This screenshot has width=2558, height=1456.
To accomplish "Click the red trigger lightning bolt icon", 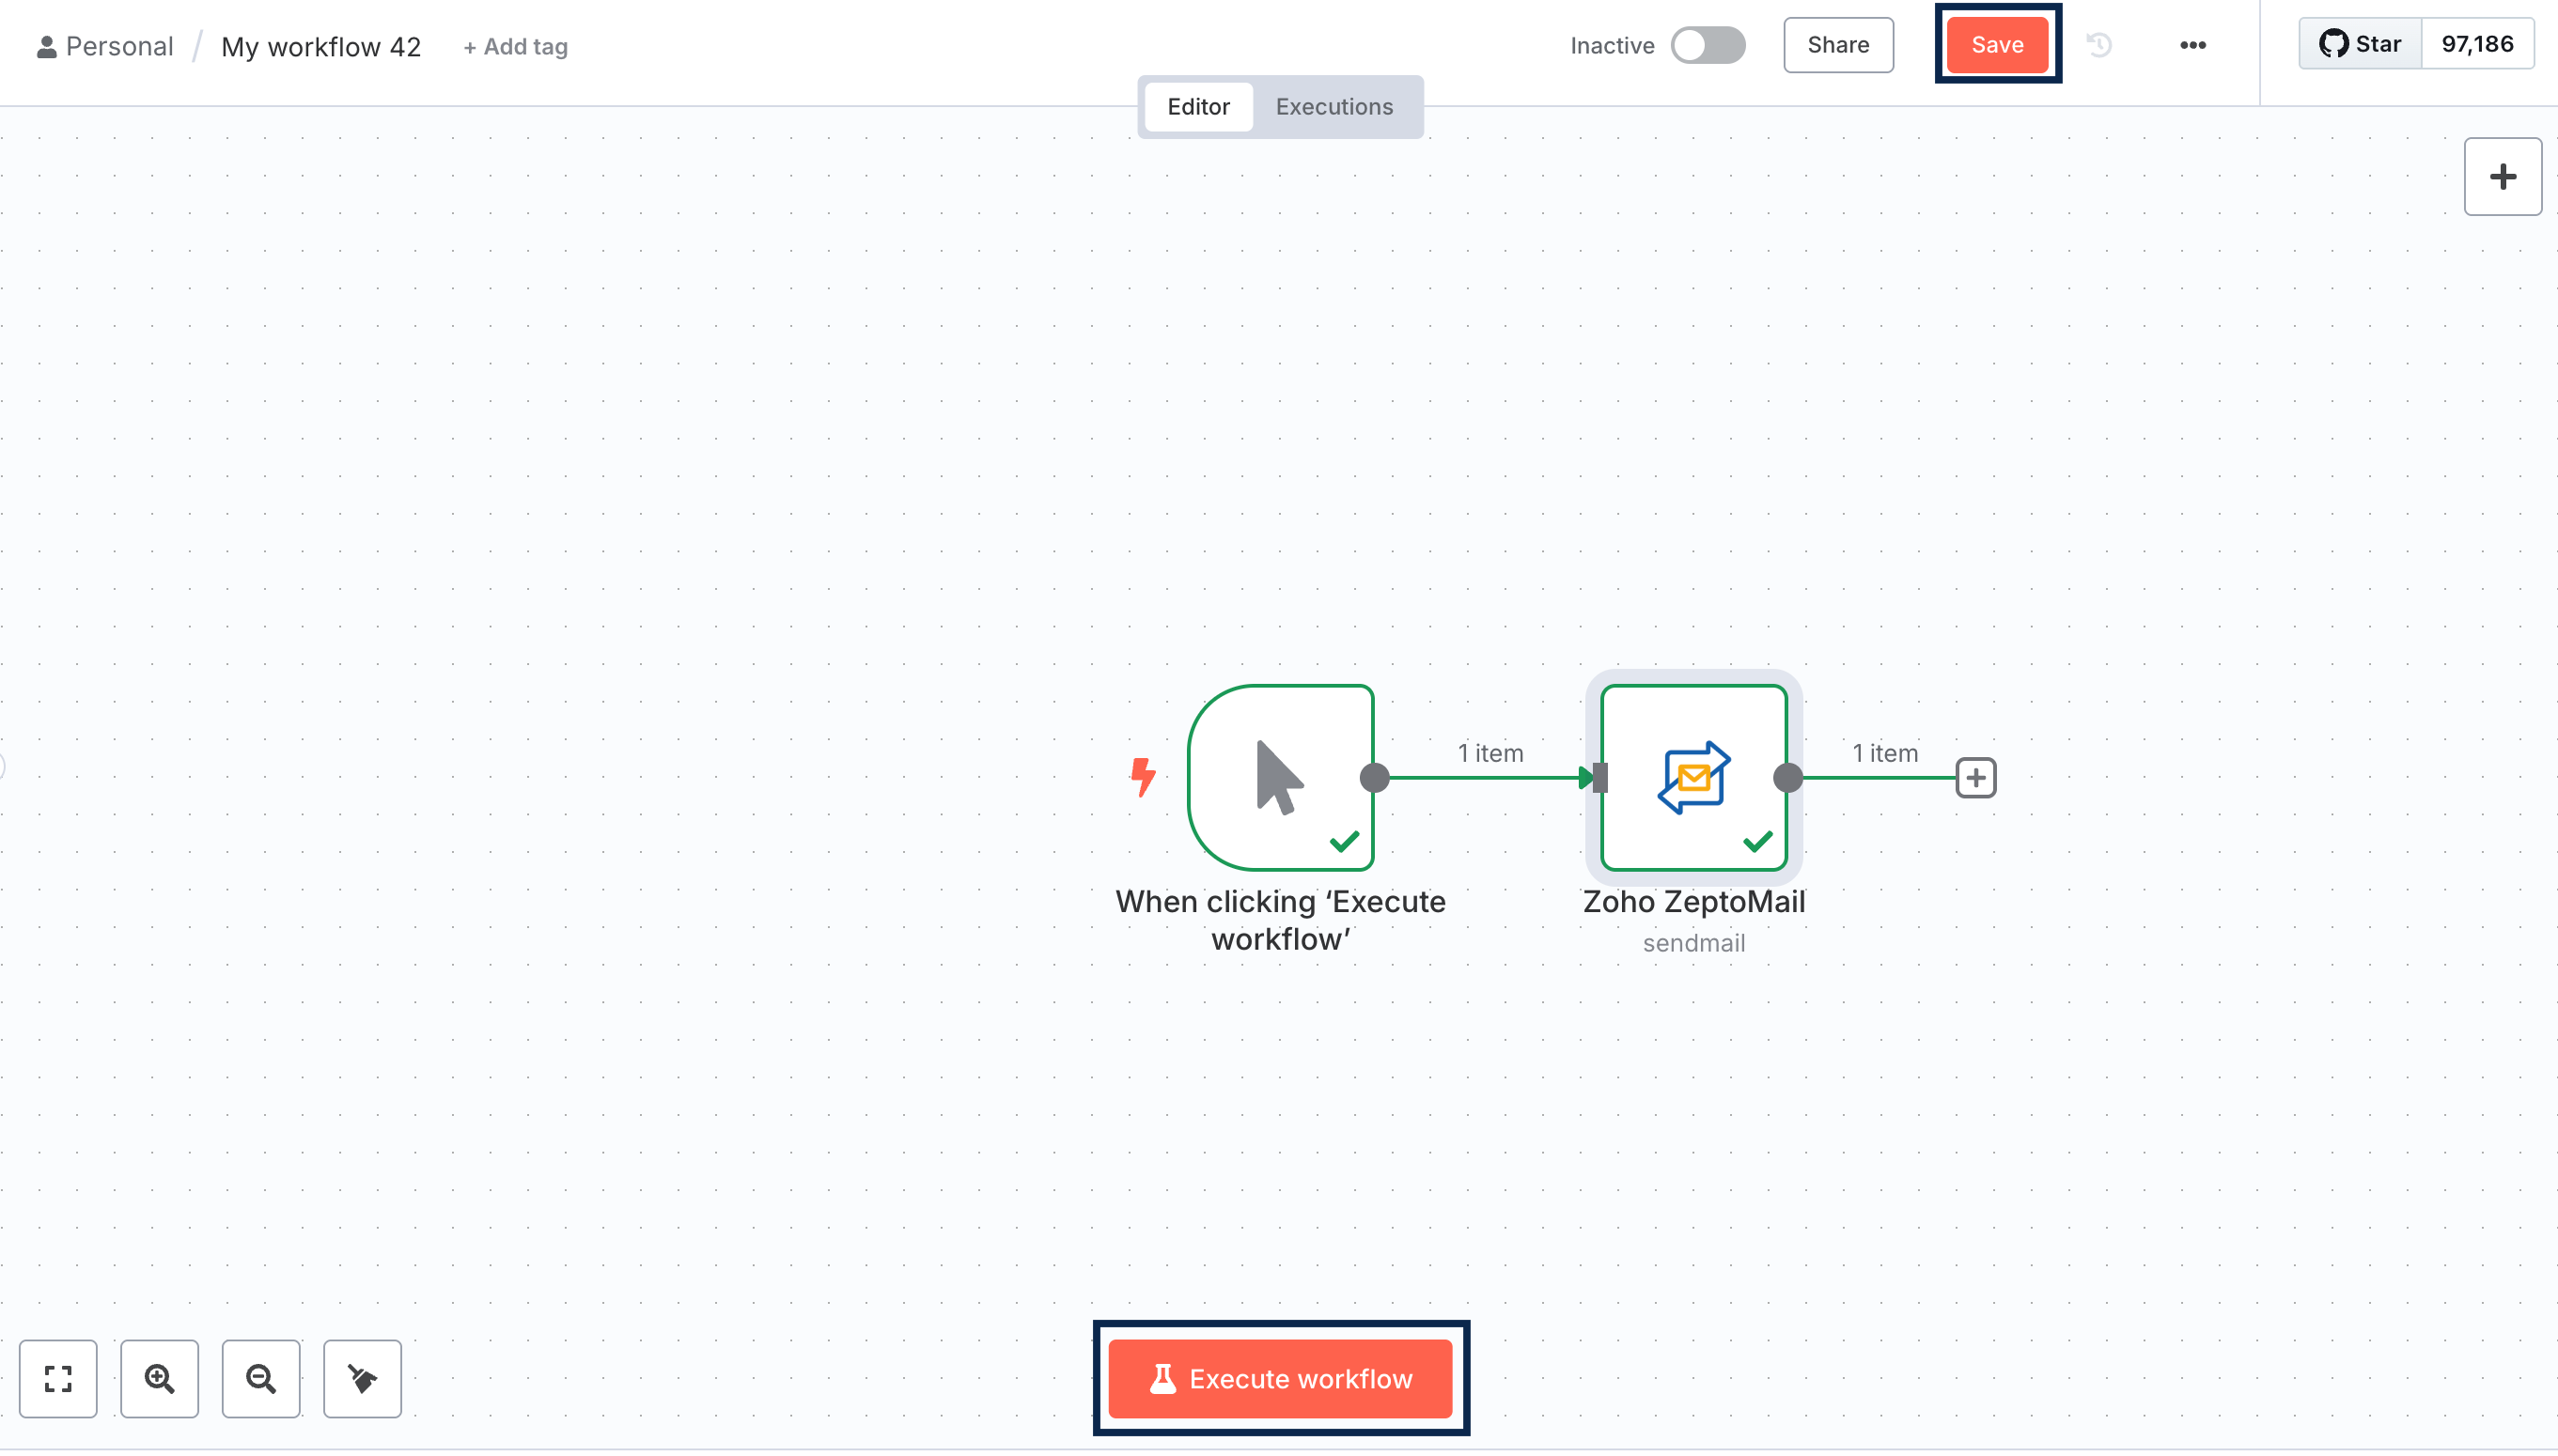I will [1143, 776].
